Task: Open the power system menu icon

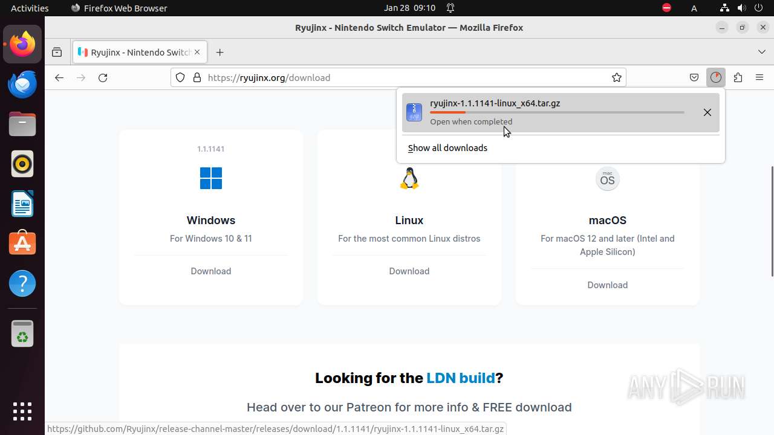Action: tap(759, 8)
